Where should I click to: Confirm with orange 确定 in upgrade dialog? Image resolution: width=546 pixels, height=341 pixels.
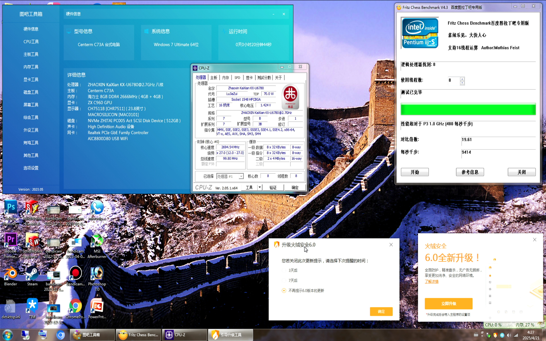coord(381,312)
